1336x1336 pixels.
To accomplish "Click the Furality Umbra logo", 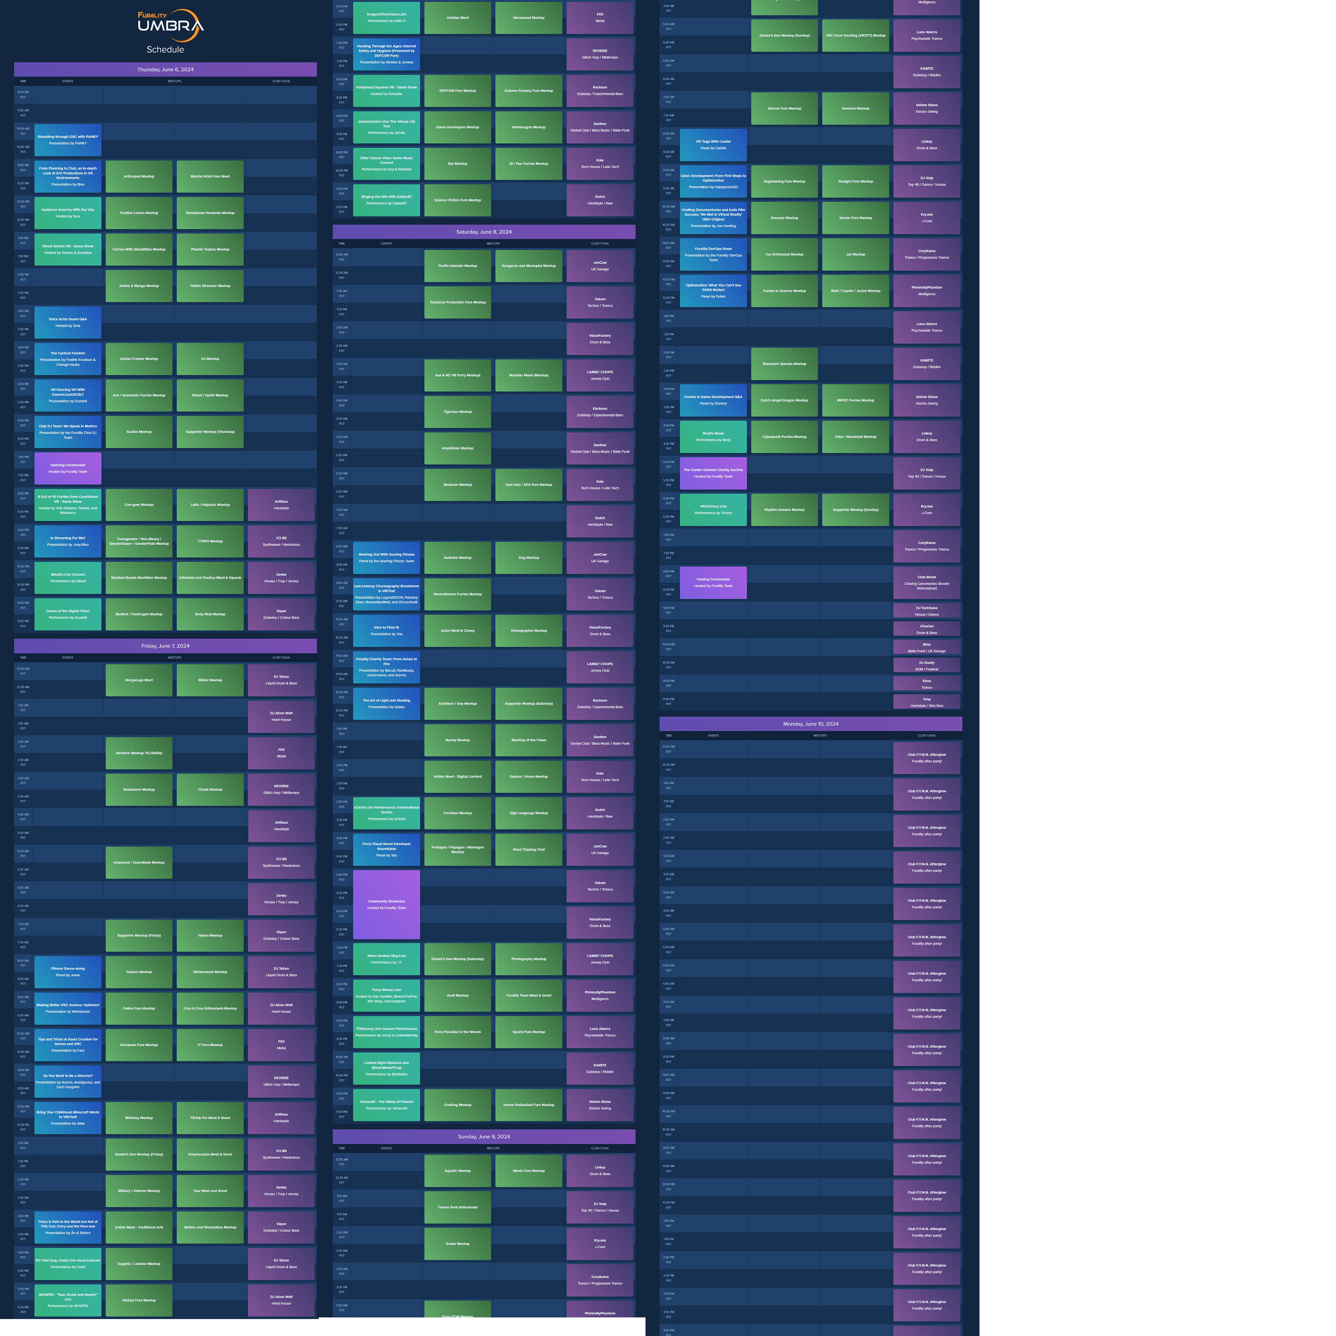I will [x=170, y=25].
